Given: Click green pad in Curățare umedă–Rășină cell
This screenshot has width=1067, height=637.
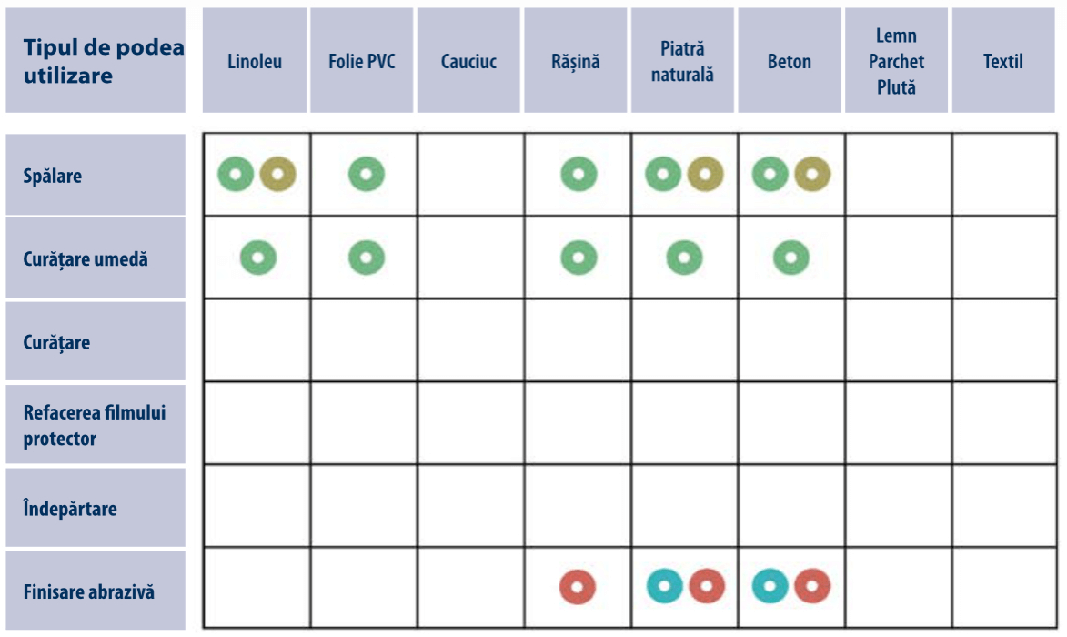Looking at the screenshot, I should point(578,258).
